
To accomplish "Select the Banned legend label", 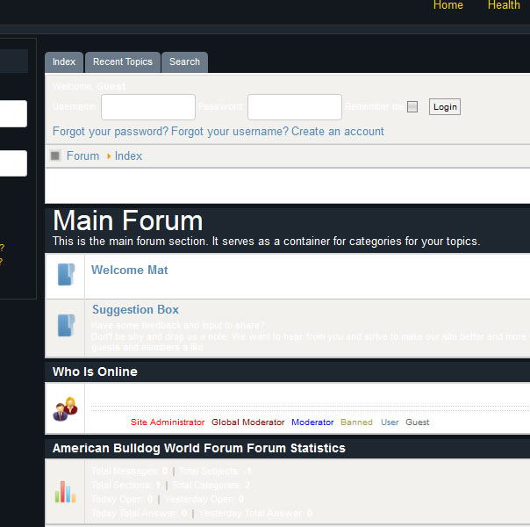I will tap(356, 422).
